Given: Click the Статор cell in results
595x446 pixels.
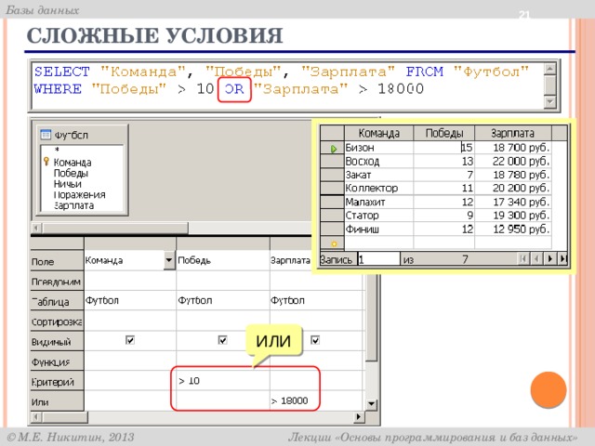Looking at the screenshot, I should tap(378, 216).
